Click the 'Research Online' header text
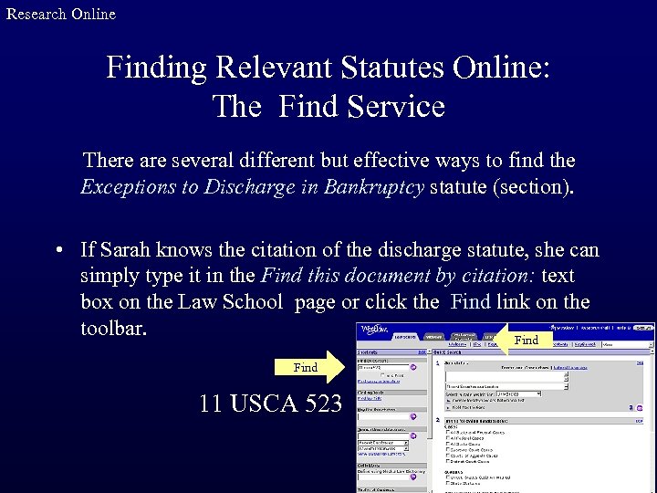 point(61,14)
